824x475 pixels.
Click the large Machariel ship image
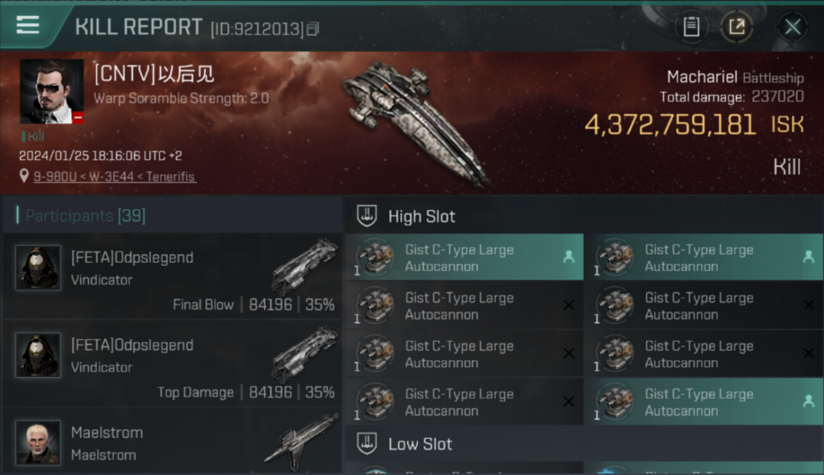(415, 120)
